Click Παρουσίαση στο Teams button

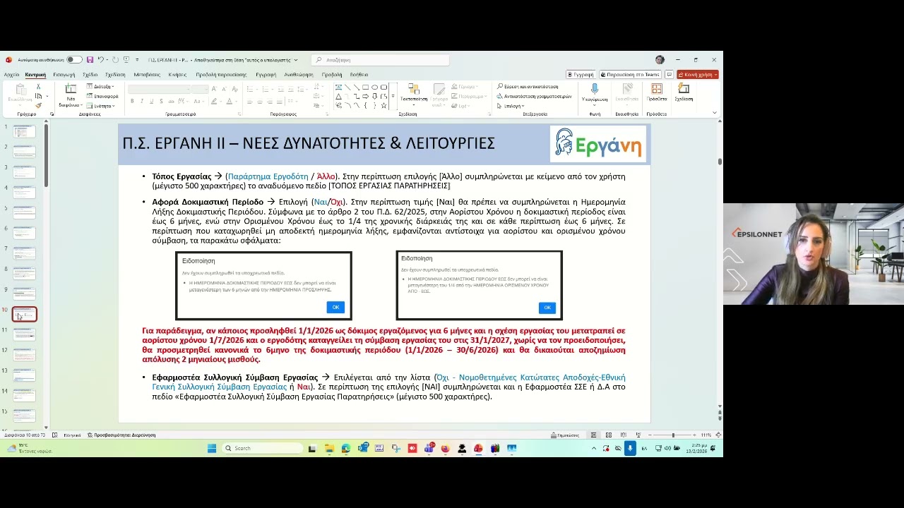click(x=631, y=74)
